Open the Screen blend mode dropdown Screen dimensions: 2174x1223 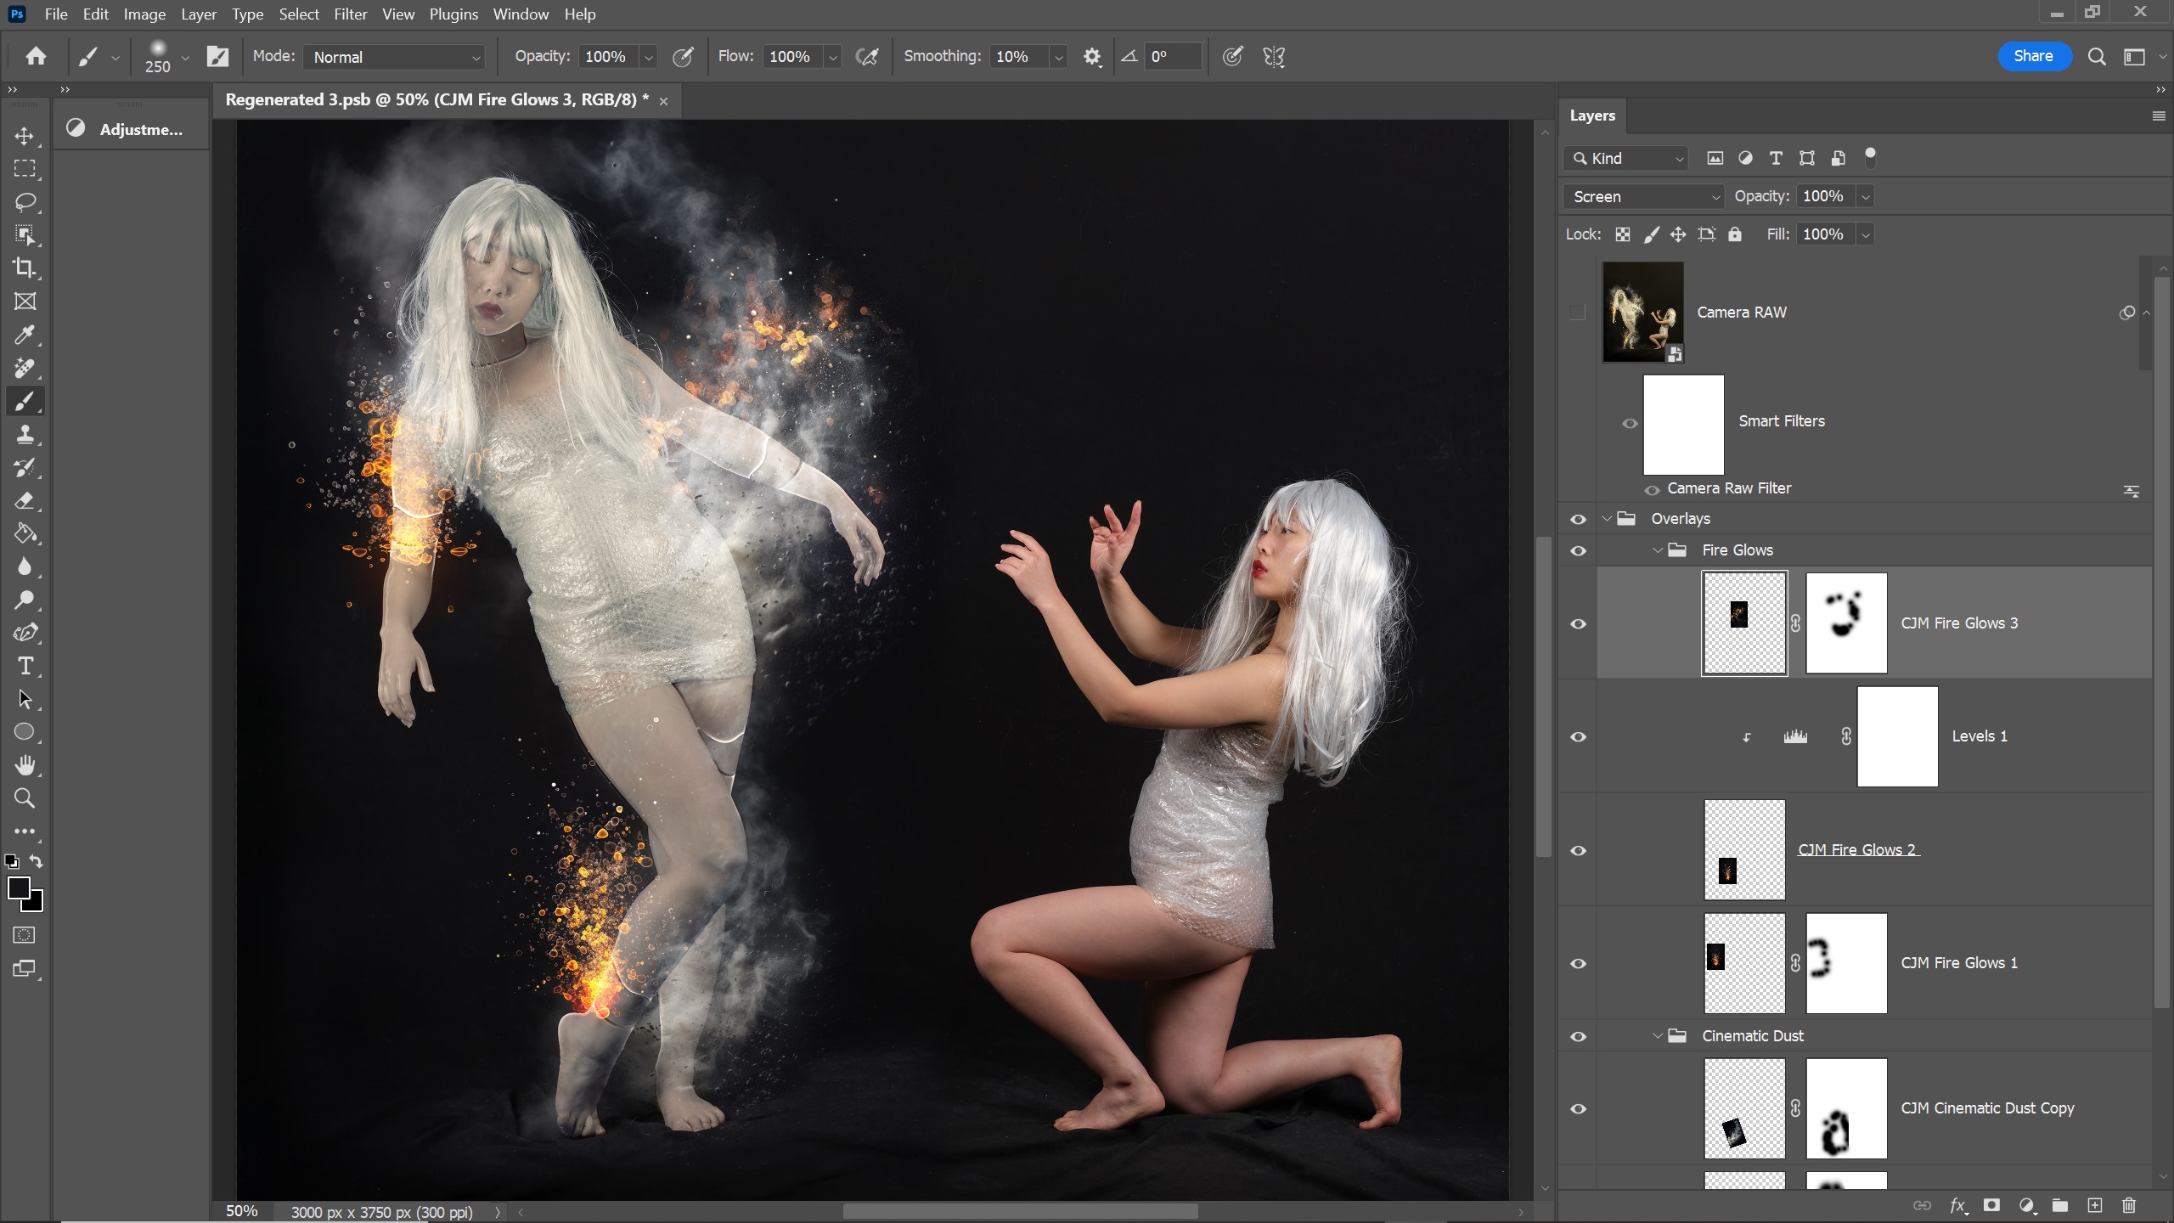coord(1643,197)
